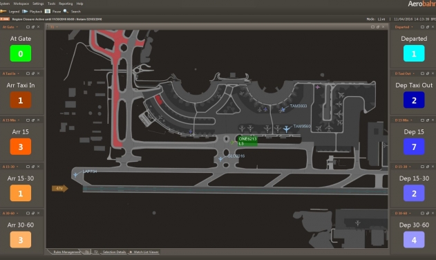Open Search with the magnifier icon
This screenshot has width=436, height=260.
coord(66,12)
